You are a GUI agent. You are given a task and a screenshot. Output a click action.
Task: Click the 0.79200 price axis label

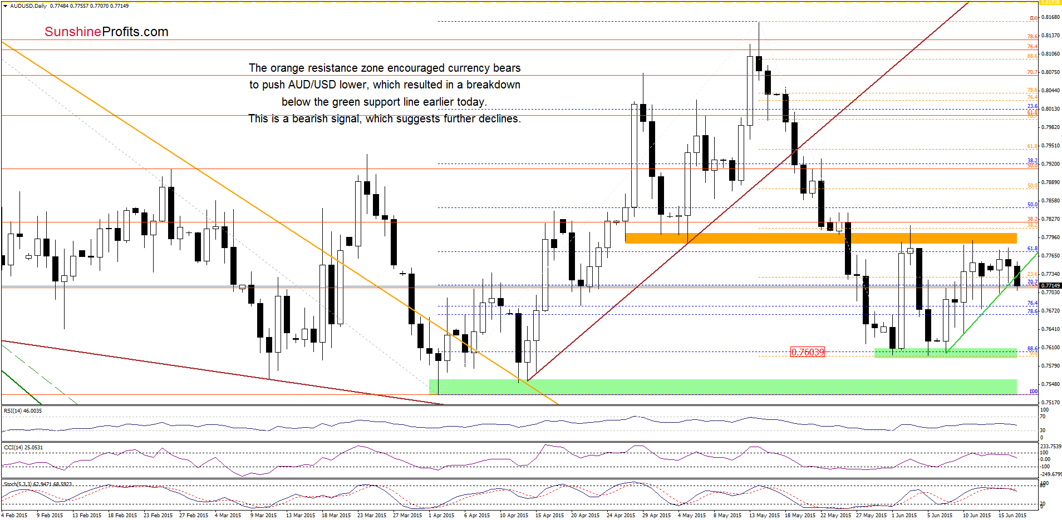click(1050, 164)
